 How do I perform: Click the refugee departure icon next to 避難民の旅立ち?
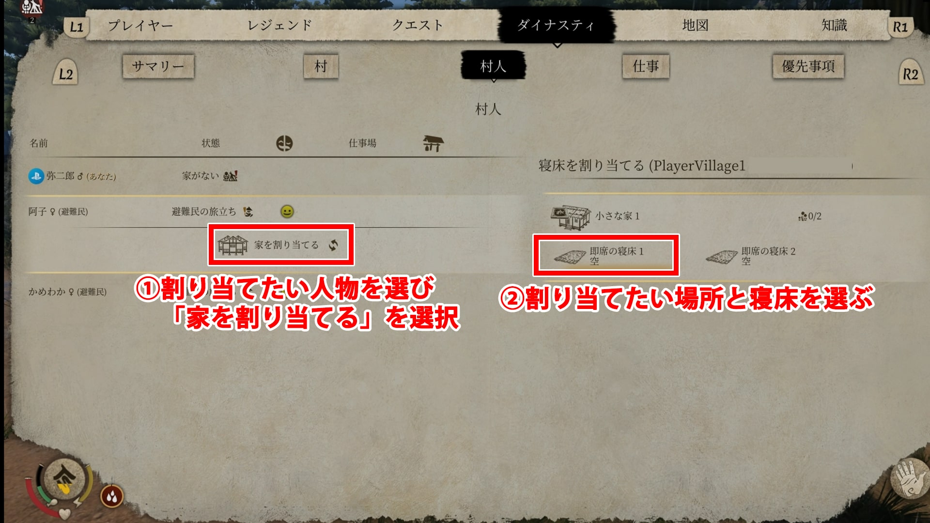248,212
